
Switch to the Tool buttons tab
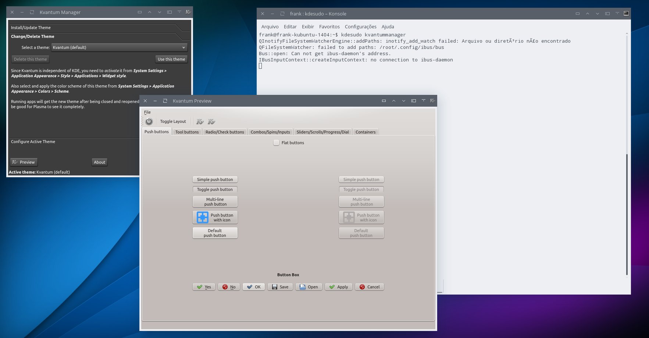187,132
